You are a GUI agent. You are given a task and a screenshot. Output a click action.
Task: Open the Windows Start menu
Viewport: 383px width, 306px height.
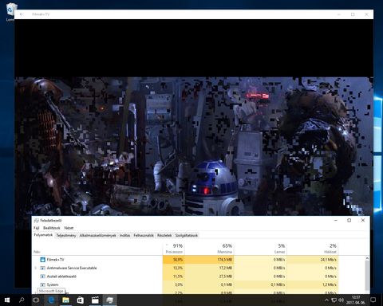7,300
